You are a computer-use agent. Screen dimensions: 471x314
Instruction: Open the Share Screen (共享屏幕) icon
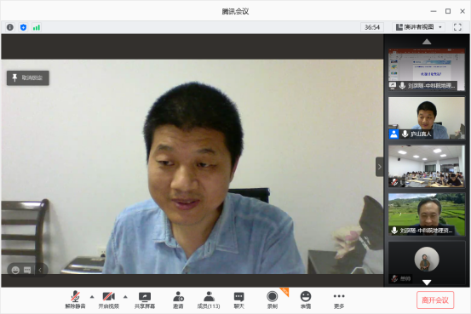[x=145, y=300]
